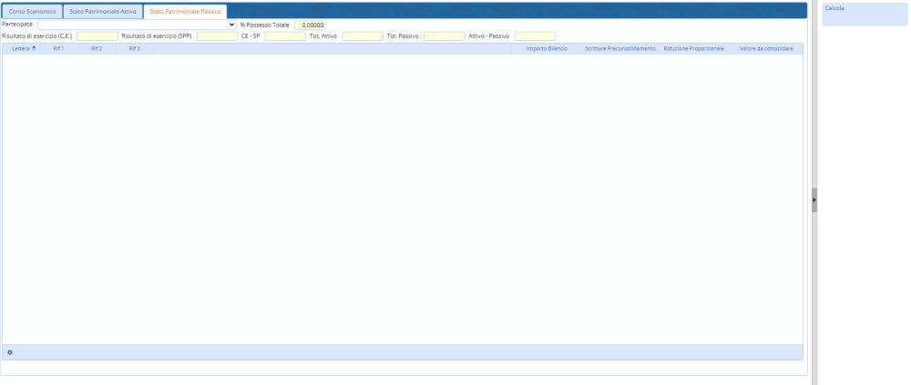The height and width of the screenshot is (385, 911).
Task: Click the Tot. Attivo input field
Action: [x=362, y=36]
